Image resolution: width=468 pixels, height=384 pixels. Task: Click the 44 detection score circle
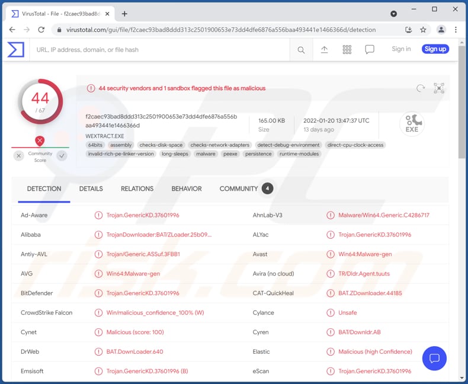point(40,101)
